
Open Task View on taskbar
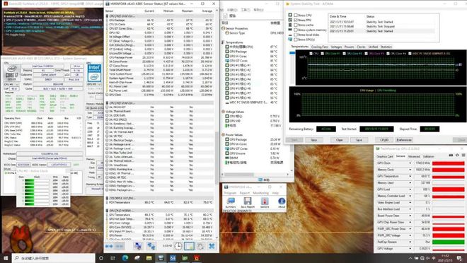113,258
